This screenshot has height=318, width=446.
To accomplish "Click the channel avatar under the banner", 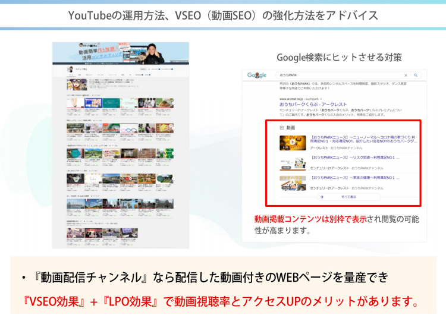I will [x=70, y=69].
